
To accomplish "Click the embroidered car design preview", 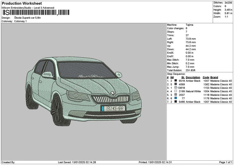I will pyautogui.click(x=83, y=90).
